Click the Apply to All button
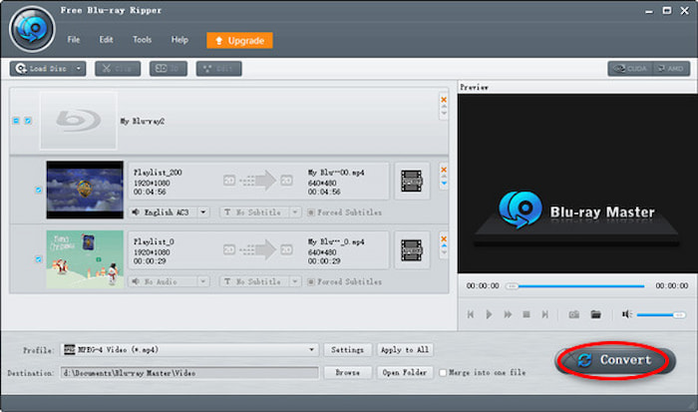 click(405, 350)
